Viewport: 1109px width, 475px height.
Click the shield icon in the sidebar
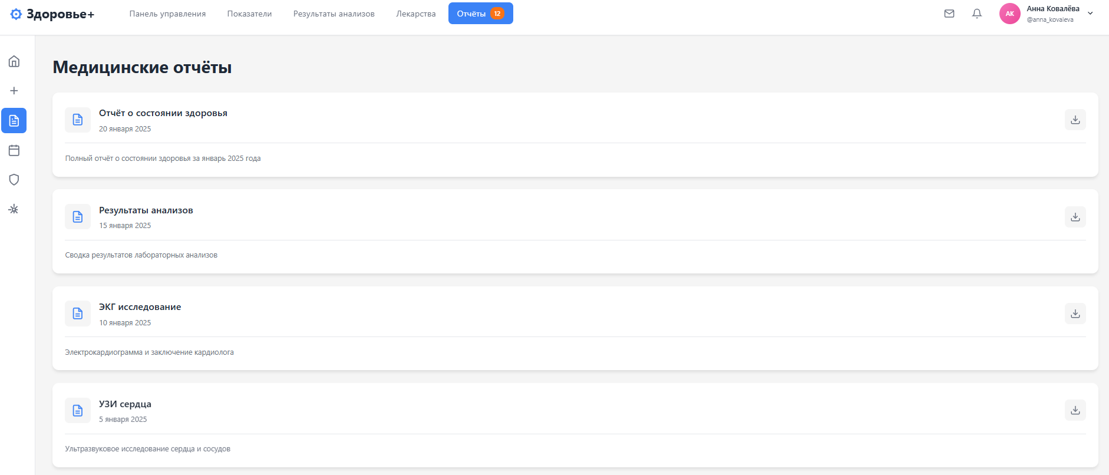point(14,180)
